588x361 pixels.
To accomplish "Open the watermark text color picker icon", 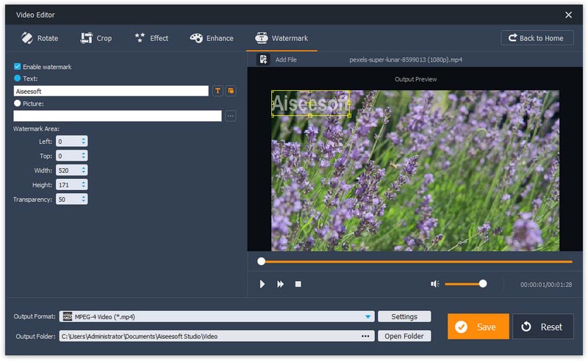I will (x=231, y=91).
